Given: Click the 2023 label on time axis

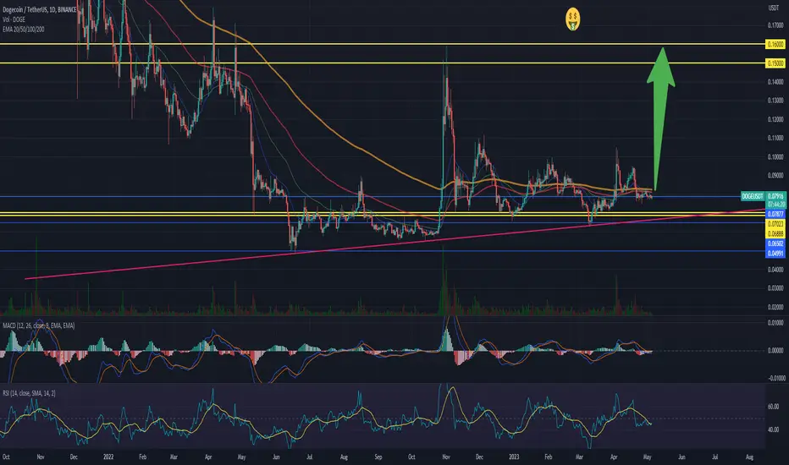Looking at the screenshot, I should click(514, 457).
